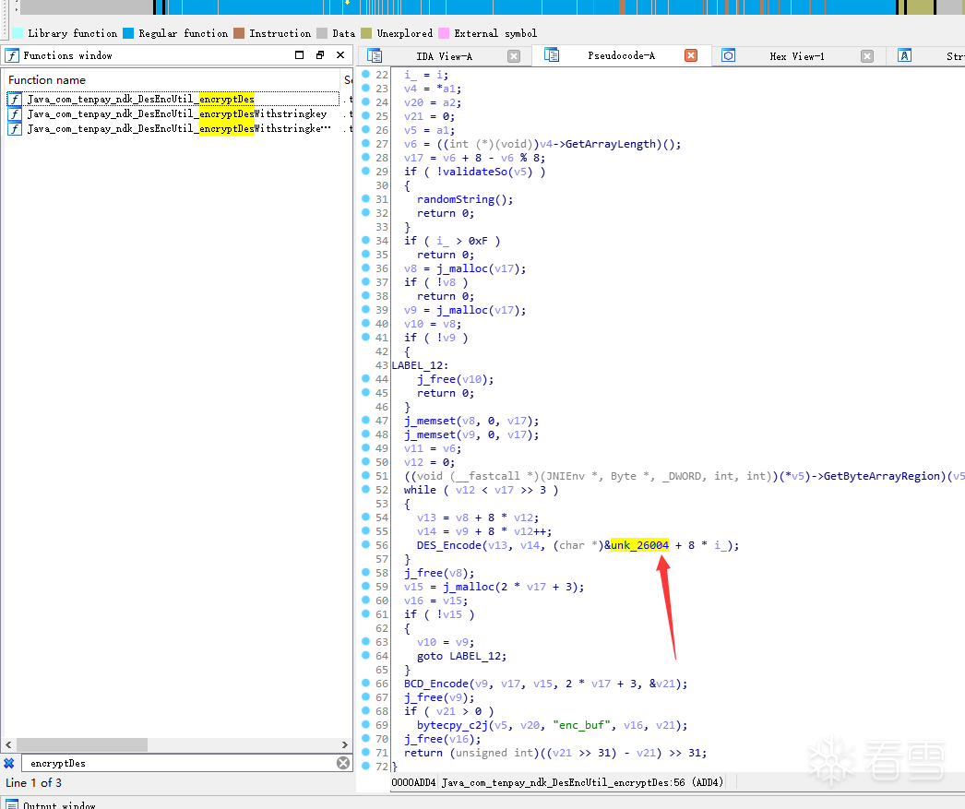Click the filter pin icon beside search box
Image resolution: width=965 pixels, height=809 pixels.
pos(9,763)
